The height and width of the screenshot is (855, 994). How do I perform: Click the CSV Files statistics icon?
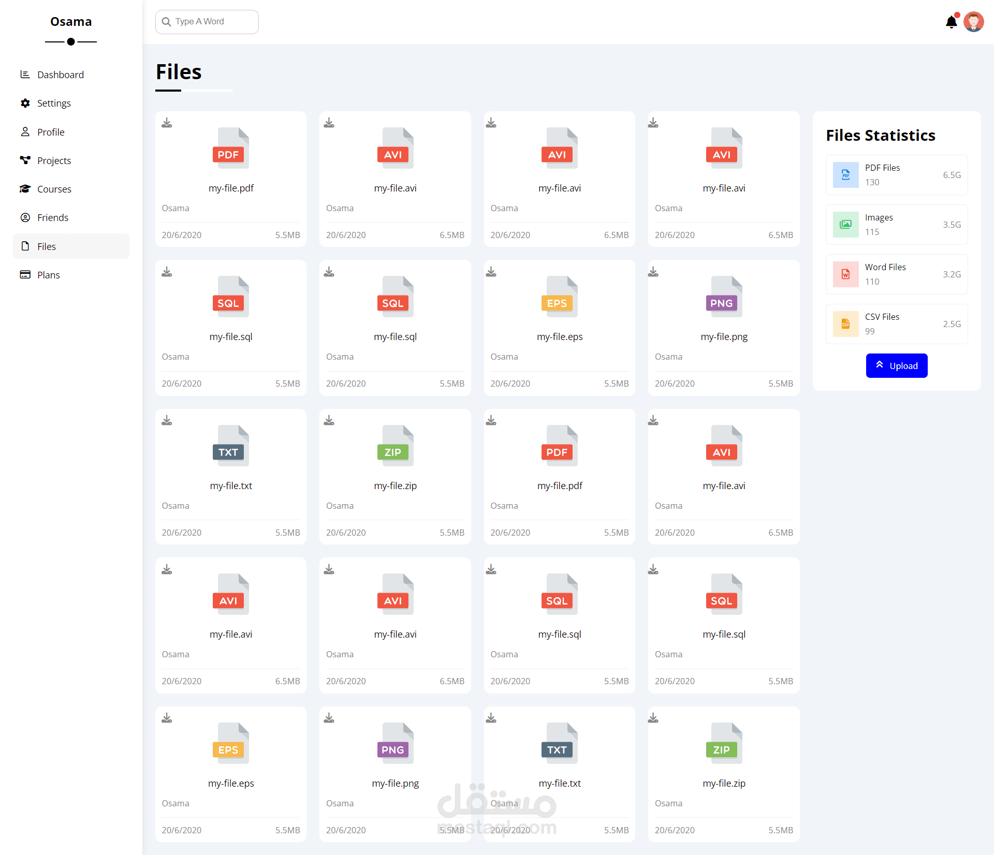845,324
